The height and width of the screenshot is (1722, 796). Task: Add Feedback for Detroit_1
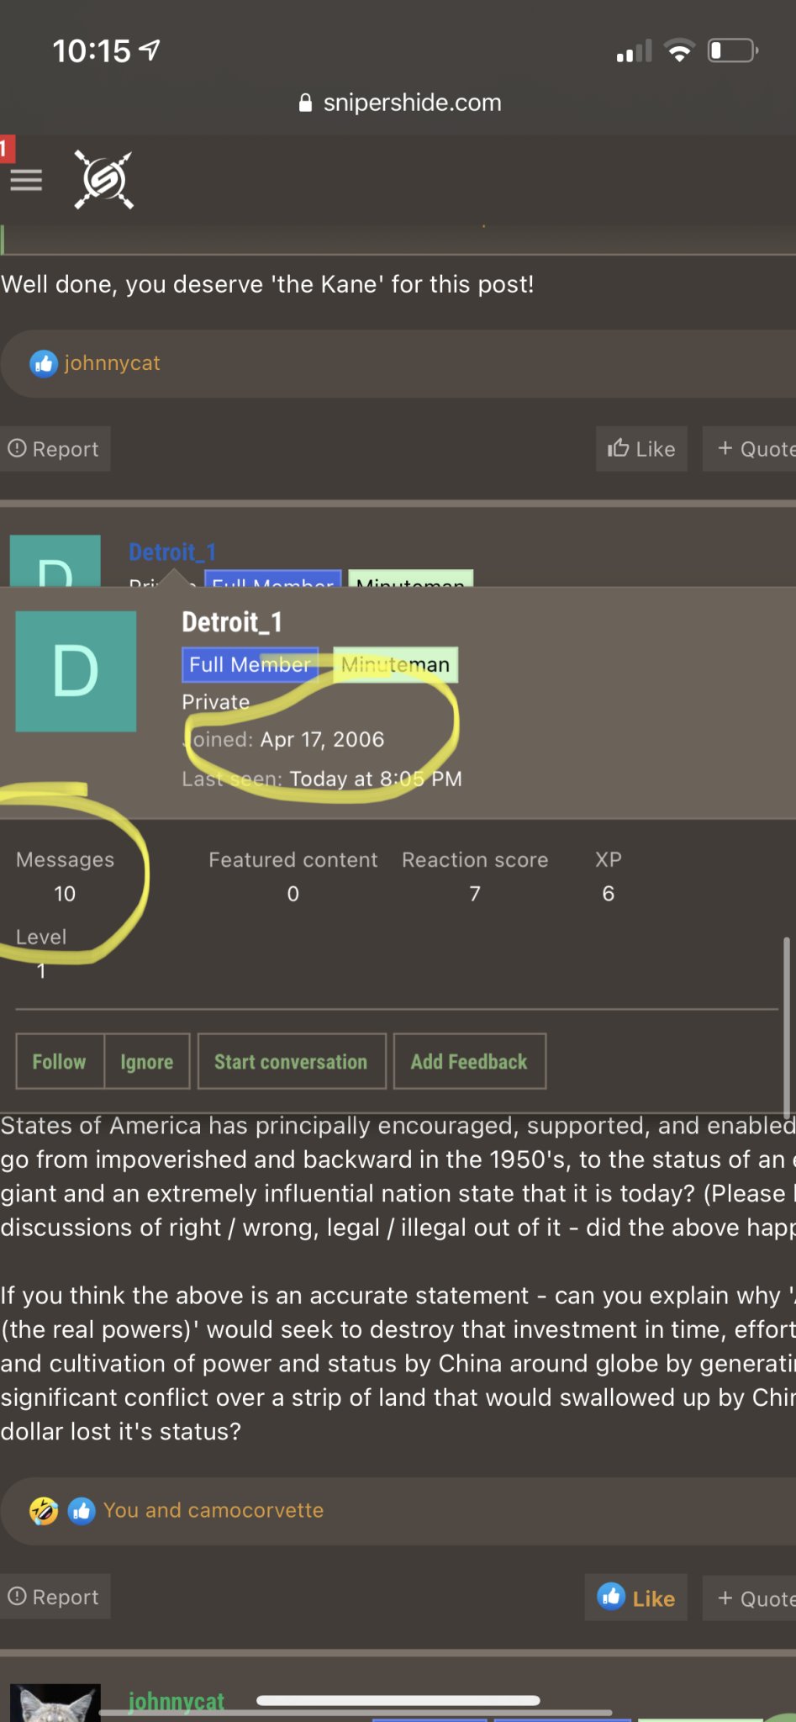[469, 1062]
